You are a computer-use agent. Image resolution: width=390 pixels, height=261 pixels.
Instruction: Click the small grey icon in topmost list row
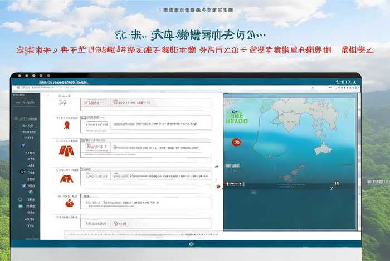pyautogui.click(x=62, y=102)
